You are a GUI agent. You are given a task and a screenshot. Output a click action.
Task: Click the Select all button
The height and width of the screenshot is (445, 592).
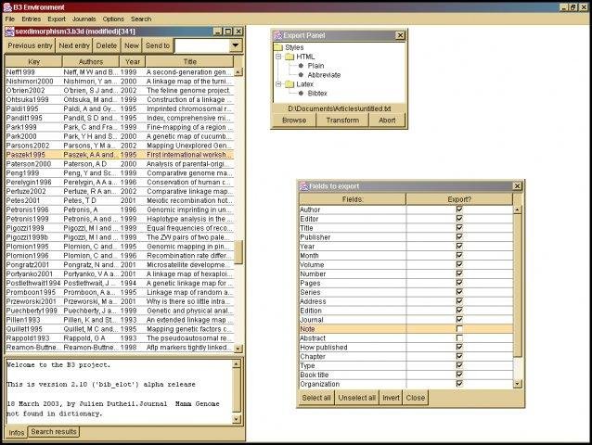coord(316,398)
